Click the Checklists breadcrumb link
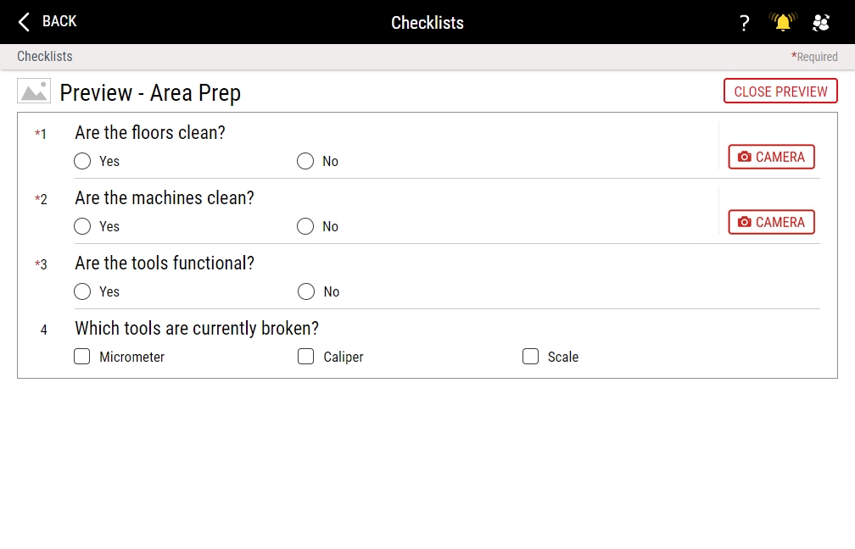 click(x=45, y=57)
